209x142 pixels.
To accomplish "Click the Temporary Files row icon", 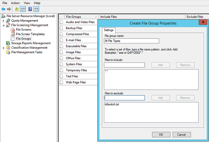I will tap(61, 70).
